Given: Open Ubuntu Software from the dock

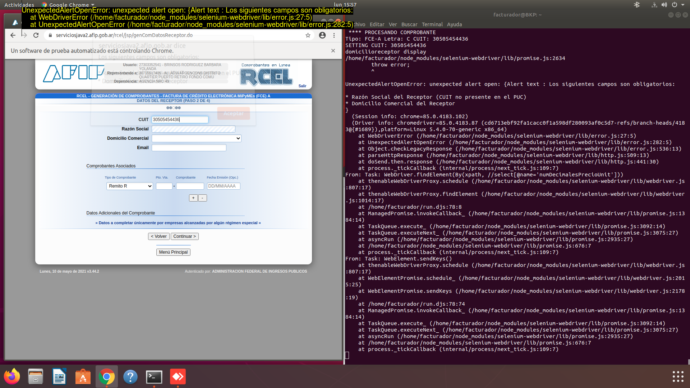Looking at the screenshot, I should [83, 377].
